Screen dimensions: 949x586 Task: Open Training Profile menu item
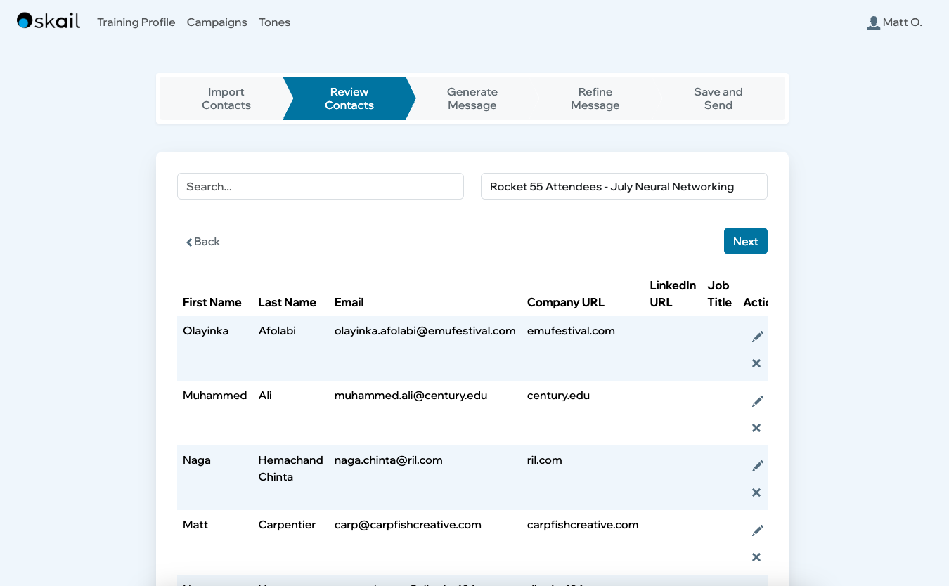click(x=136, y=22)
